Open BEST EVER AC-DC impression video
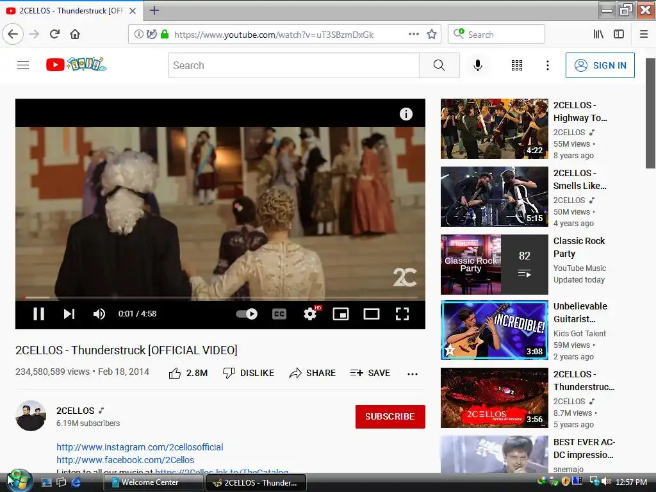 [494, 454]
